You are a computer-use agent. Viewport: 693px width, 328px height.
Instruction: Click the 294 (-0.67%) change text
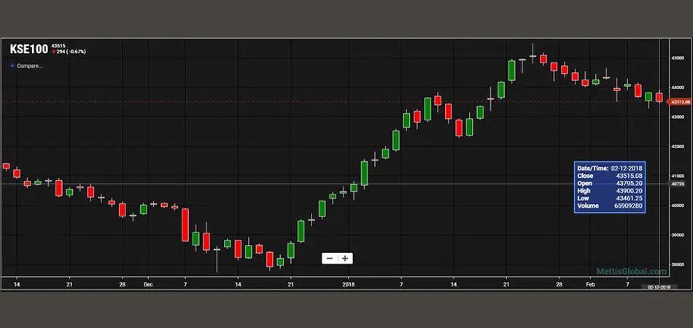[71, 52]
